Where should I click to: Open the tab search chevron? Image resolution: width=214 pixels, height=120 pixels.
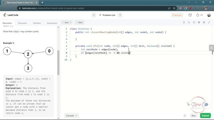point(189,2)
